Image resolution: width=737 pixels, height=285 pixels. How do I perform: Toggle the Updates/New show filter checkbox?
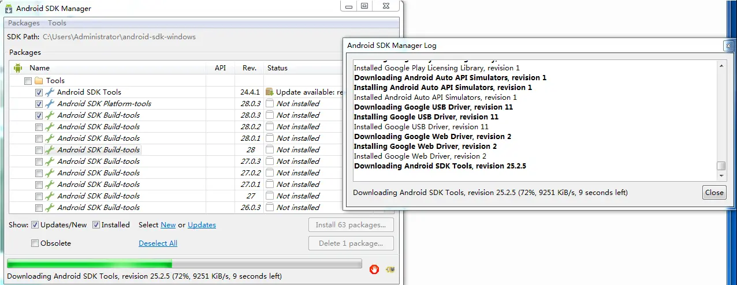click(35, 225)
